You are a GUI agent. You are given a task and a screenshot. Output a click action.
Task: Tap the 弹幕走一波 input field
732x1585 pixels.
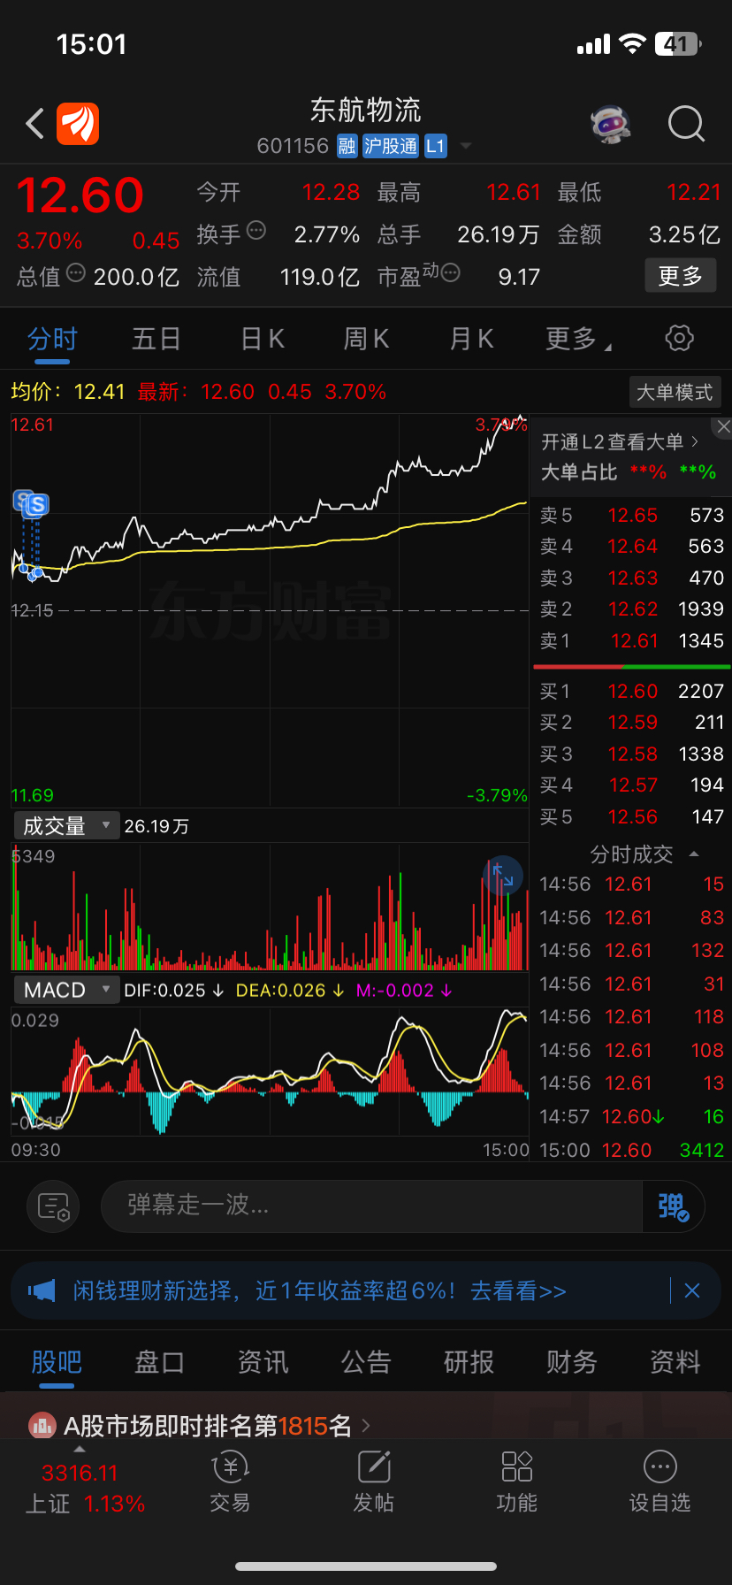[371, 1206]
